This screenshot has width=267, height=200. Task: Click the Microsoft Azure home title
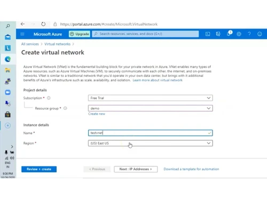tap(48, 34)
